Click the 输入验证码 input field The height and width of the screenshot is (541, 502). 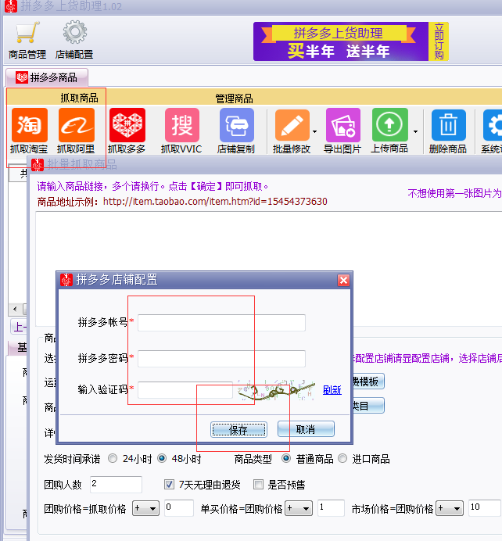click(x=185, y=390)
